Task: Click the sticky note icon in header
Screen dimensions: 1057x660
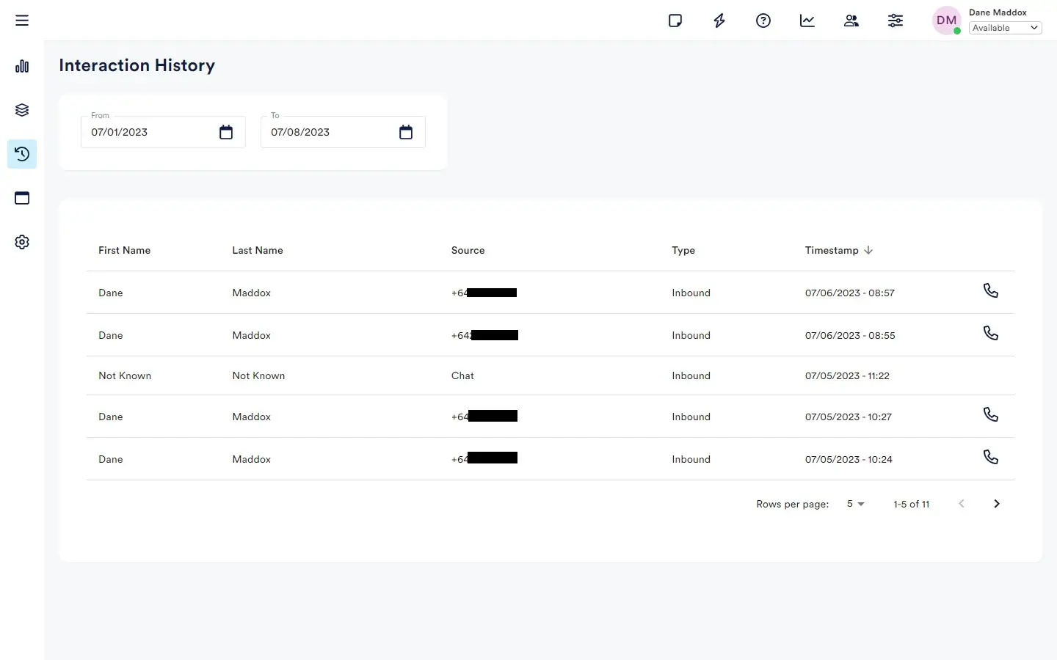Action: point(675,21)
